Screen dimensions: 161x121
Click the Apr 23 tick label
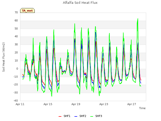pyautogui.click(x=104, y=104)
